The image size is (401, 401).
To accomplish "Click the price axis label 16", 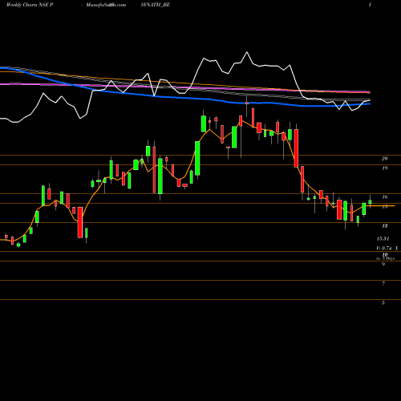I will (x=384, y=197).
